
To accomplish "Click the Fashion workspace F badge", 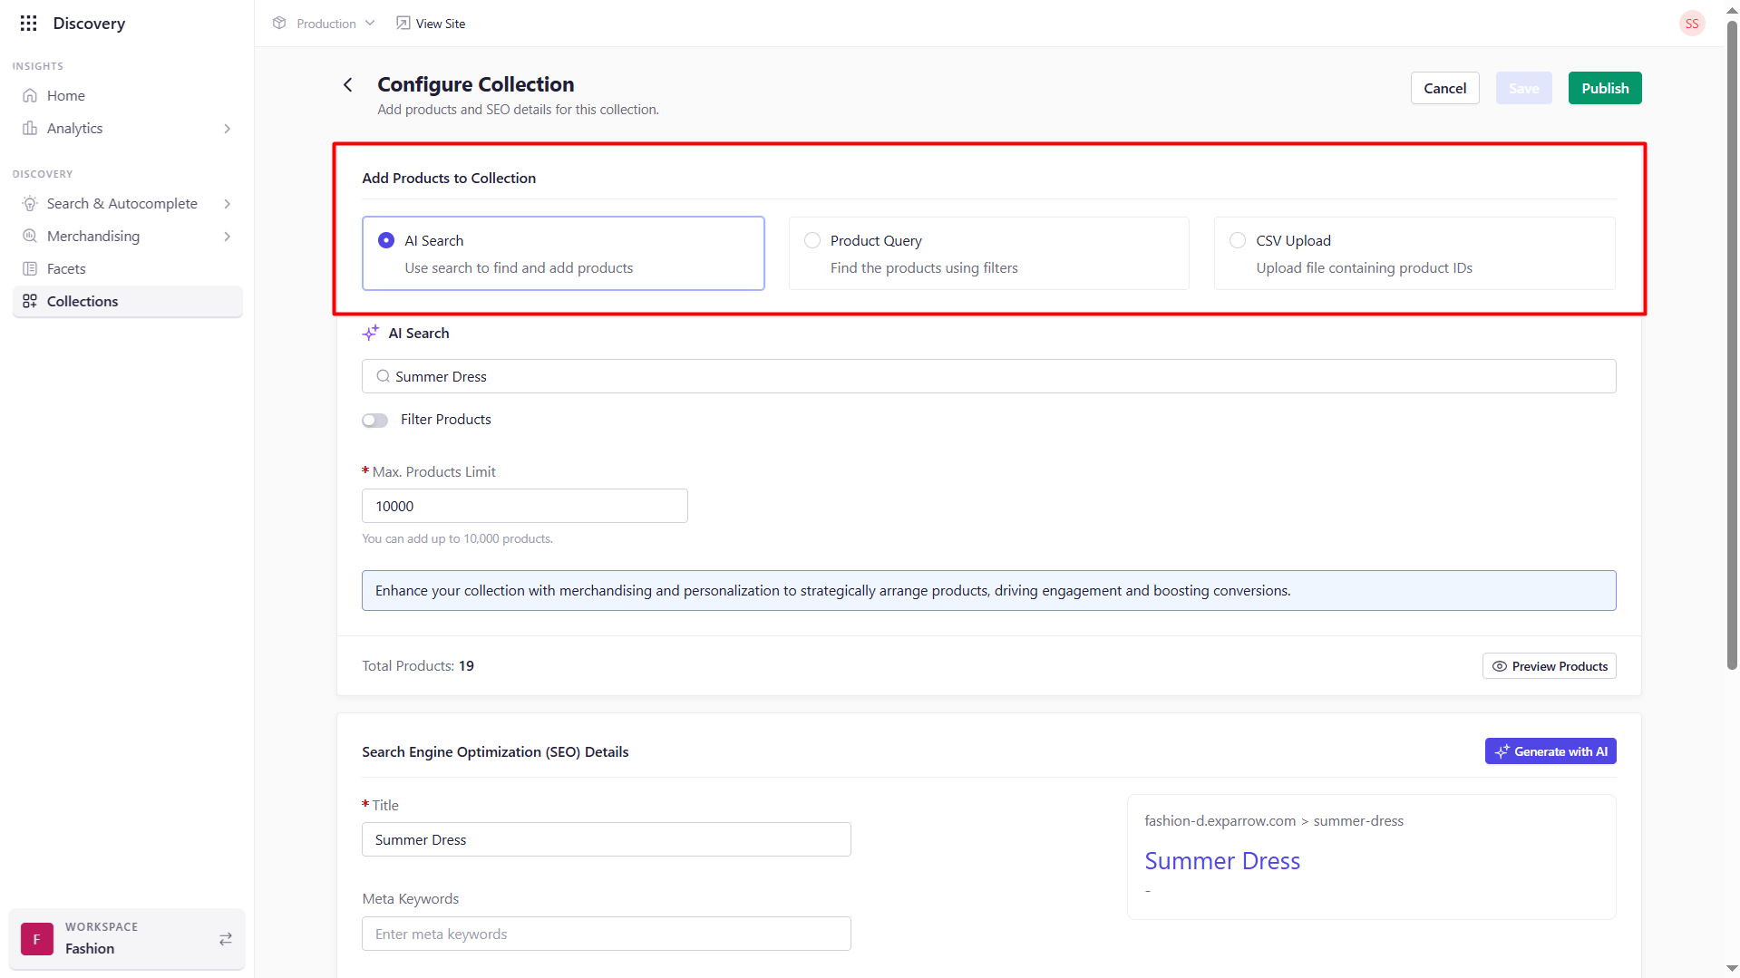I will coord(36,939).
